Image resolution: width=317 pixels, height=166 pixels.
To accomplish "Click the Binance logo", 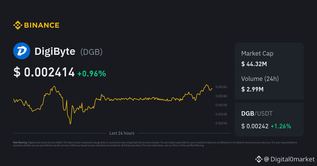I will click(x=36, y=25).
